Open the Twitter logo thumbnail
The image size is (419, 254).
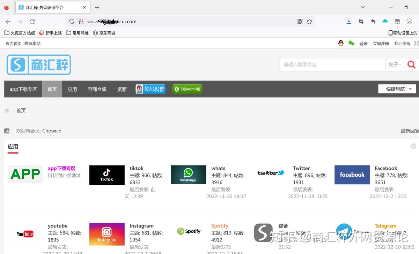271,173
